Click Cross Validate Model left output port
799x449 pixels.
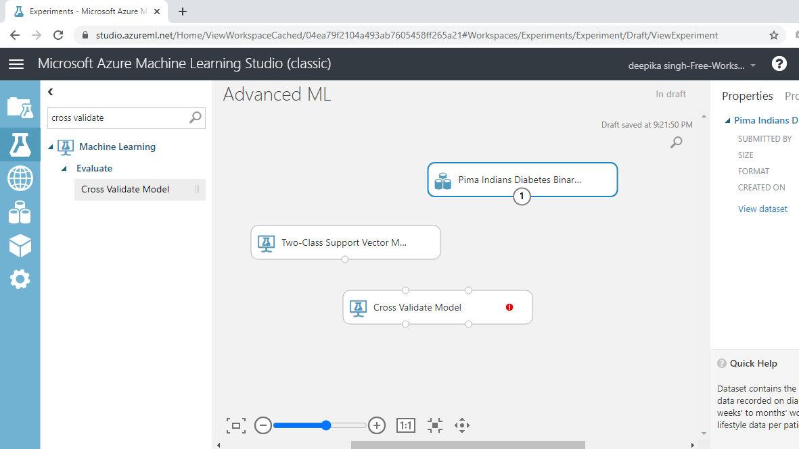click(x=405, y=324)
